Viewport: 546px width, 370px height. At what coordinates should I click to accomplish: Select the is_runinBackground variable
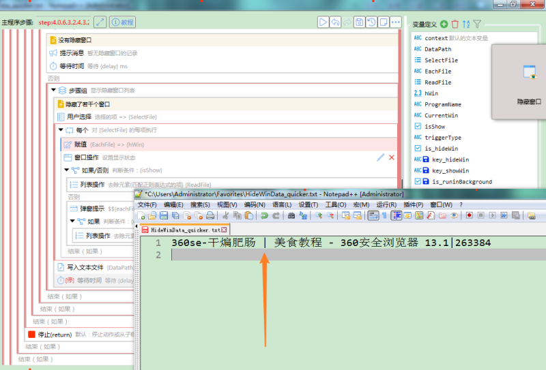462,181
